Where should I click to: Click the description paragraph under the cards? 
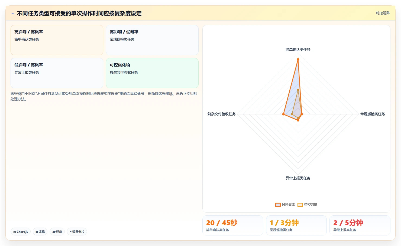[x=104, y=96]
